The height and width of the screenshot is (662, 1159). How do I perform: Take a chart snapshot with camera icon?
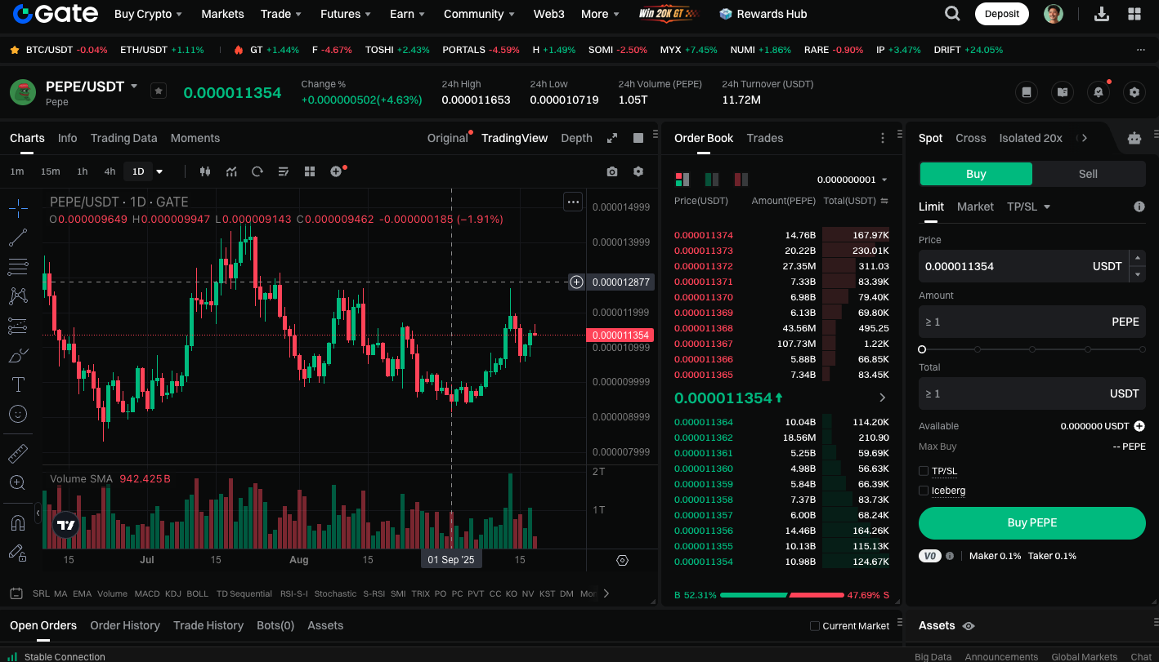[612, 171]
